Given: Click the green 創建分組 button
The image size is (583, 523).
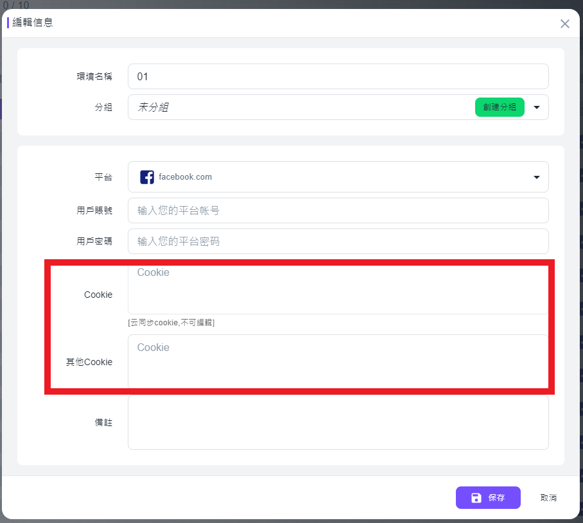Looking at the screenshot, I should 500,107.
